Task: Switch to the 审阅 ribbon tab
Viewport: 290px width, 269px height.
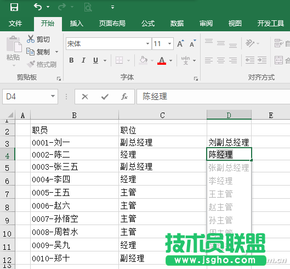Action: [206, 24]
